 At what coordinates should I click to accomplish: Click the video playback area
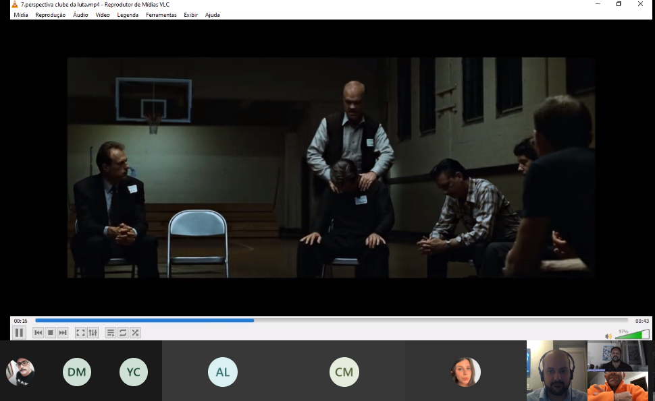click(331, 168)
